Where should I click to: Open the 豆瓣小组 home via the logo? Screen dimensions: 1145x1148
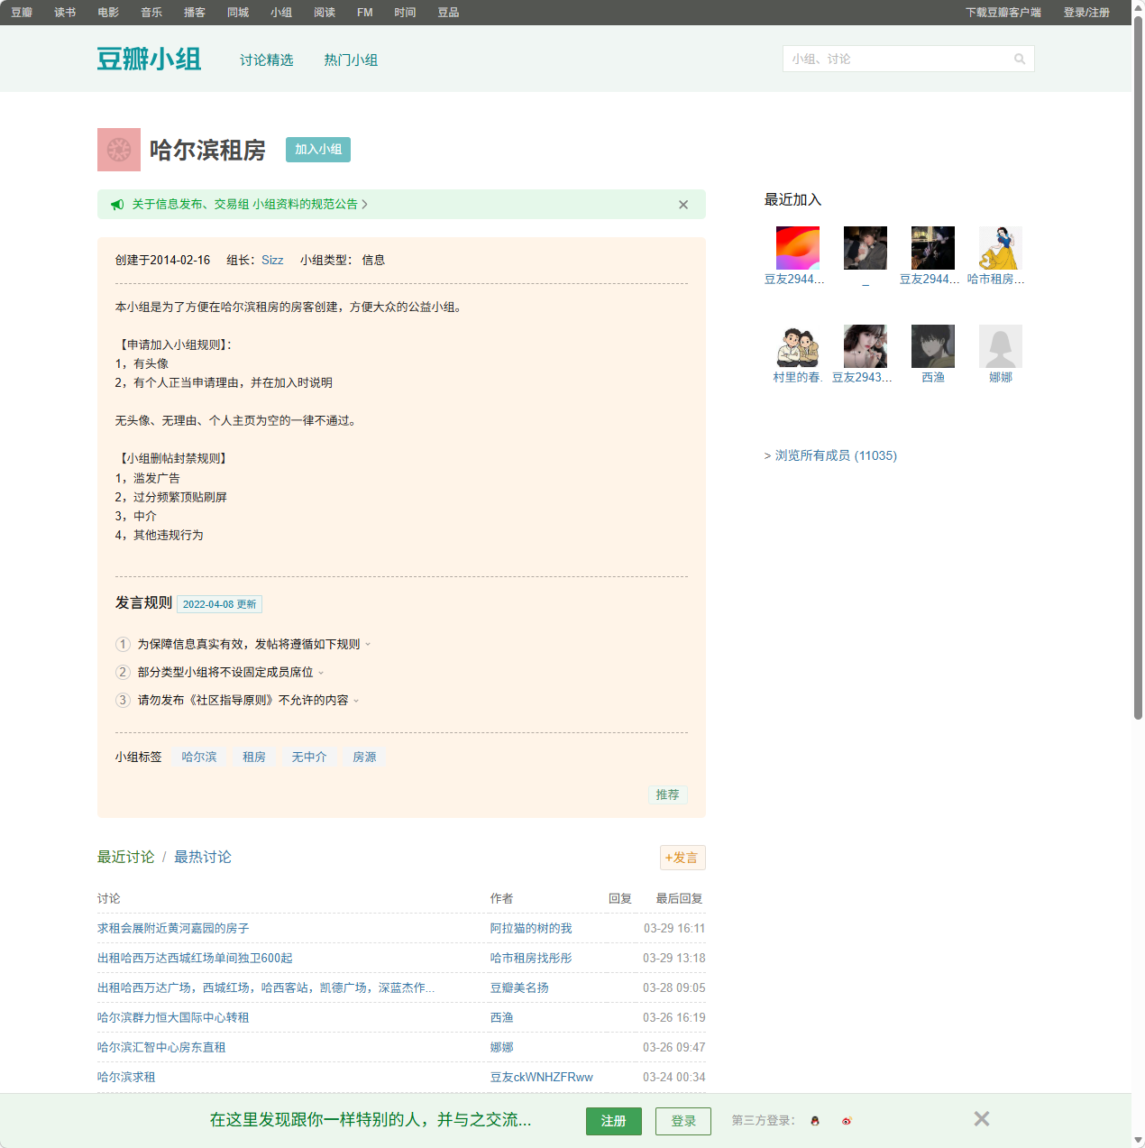pyautogui.click(x=149, y=58)
